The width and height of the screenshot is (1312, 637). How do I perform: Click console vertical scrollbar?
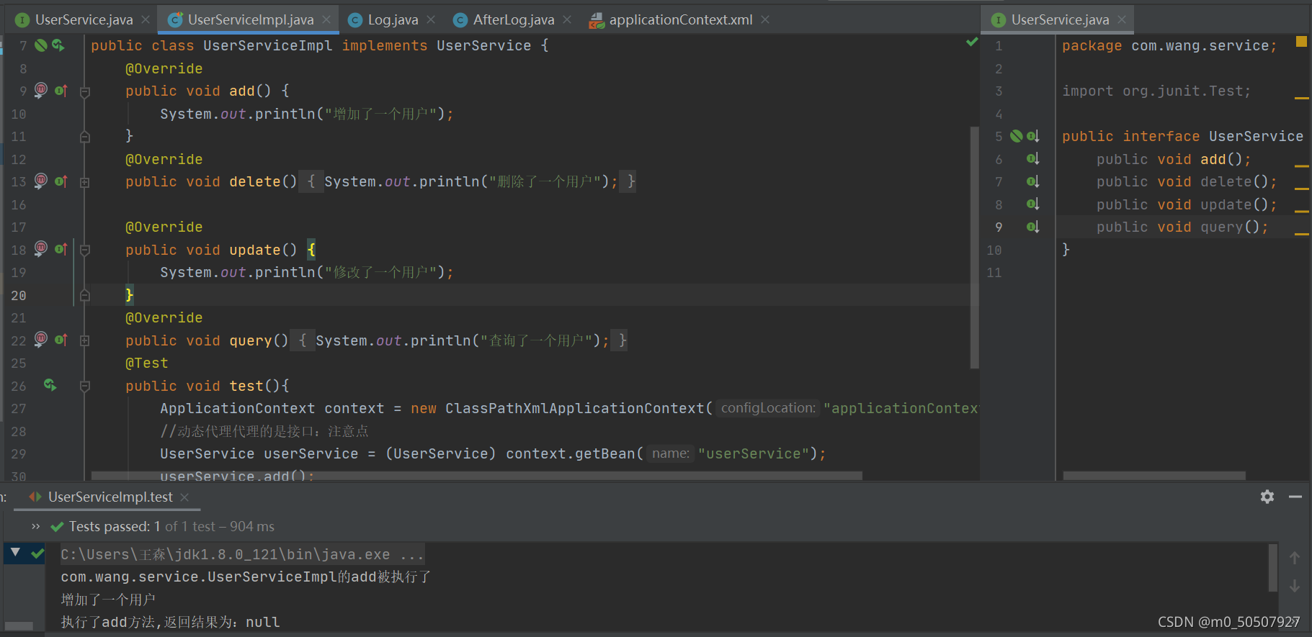coord(1273,567)
